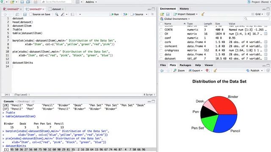Click the Find/Replace magnifier icon
This screenshot has width=271, height=152.
pos(57,14)
